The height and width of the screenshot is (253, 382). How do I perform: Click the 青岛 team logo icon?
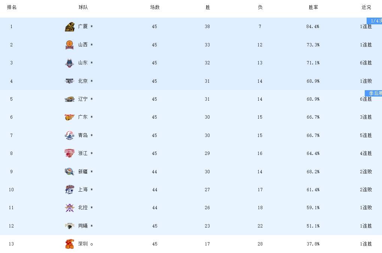70,135
